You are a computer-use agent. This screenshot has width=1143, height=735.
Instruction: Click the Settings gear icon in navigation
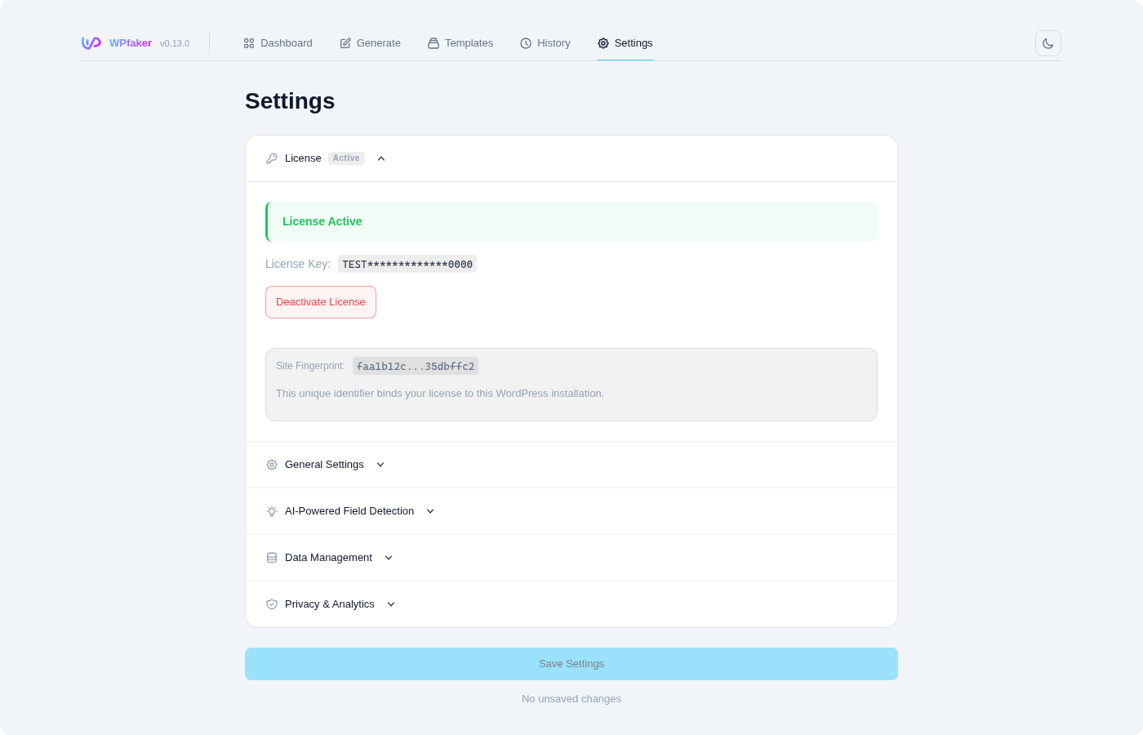click(x=604, y=43)
